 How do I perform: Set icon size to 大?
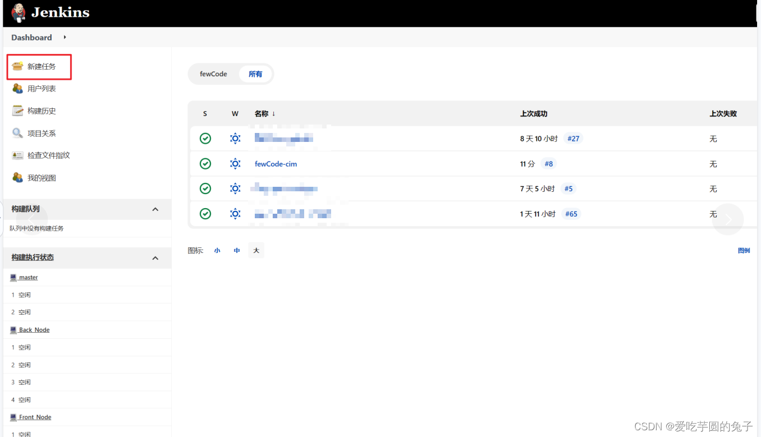(256, 251)
